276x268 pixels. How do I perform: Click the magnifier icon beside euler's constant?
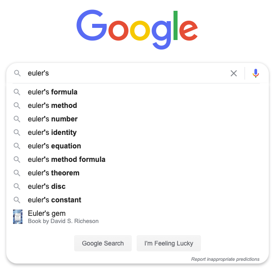17,200
